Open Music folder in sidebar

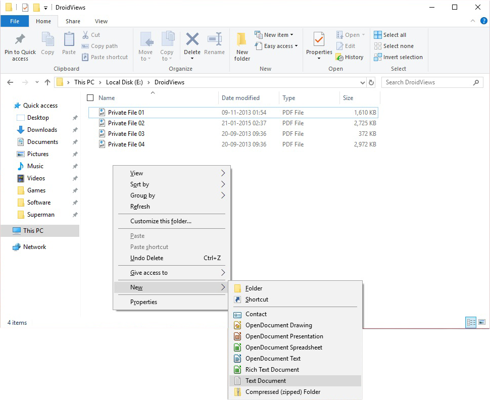(x=35, y=166)
